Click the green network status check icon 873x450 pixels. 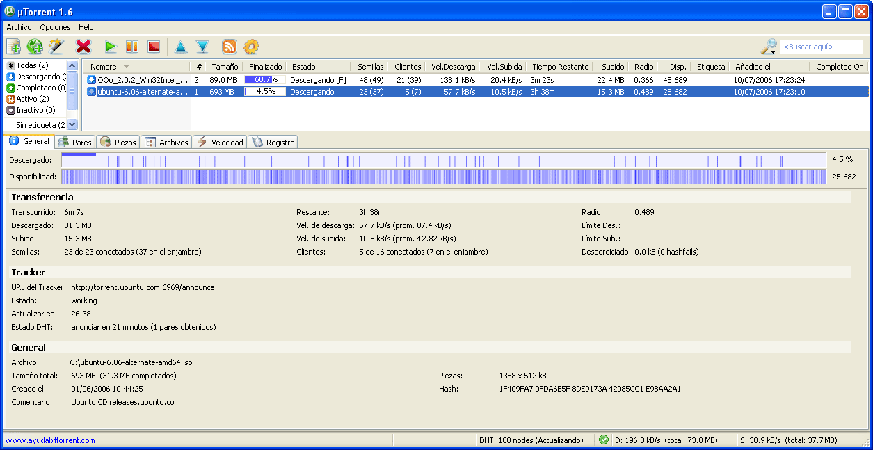[x=603, y=440]
